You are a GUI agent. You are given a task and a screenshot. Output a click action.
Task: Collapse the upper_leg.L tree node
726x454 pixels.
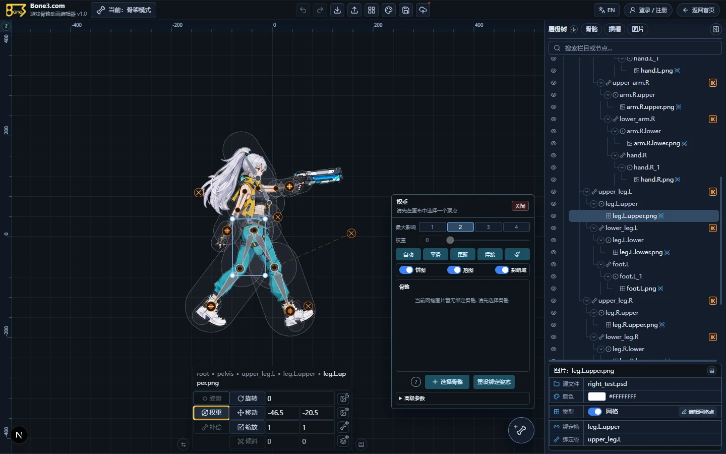pyautogui.click(x=587, y=192)
